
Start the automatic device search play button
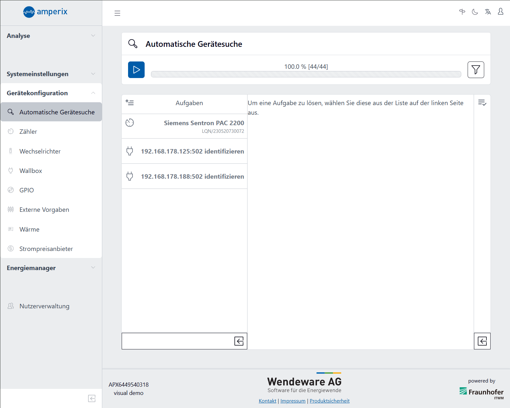coord(136,70)
